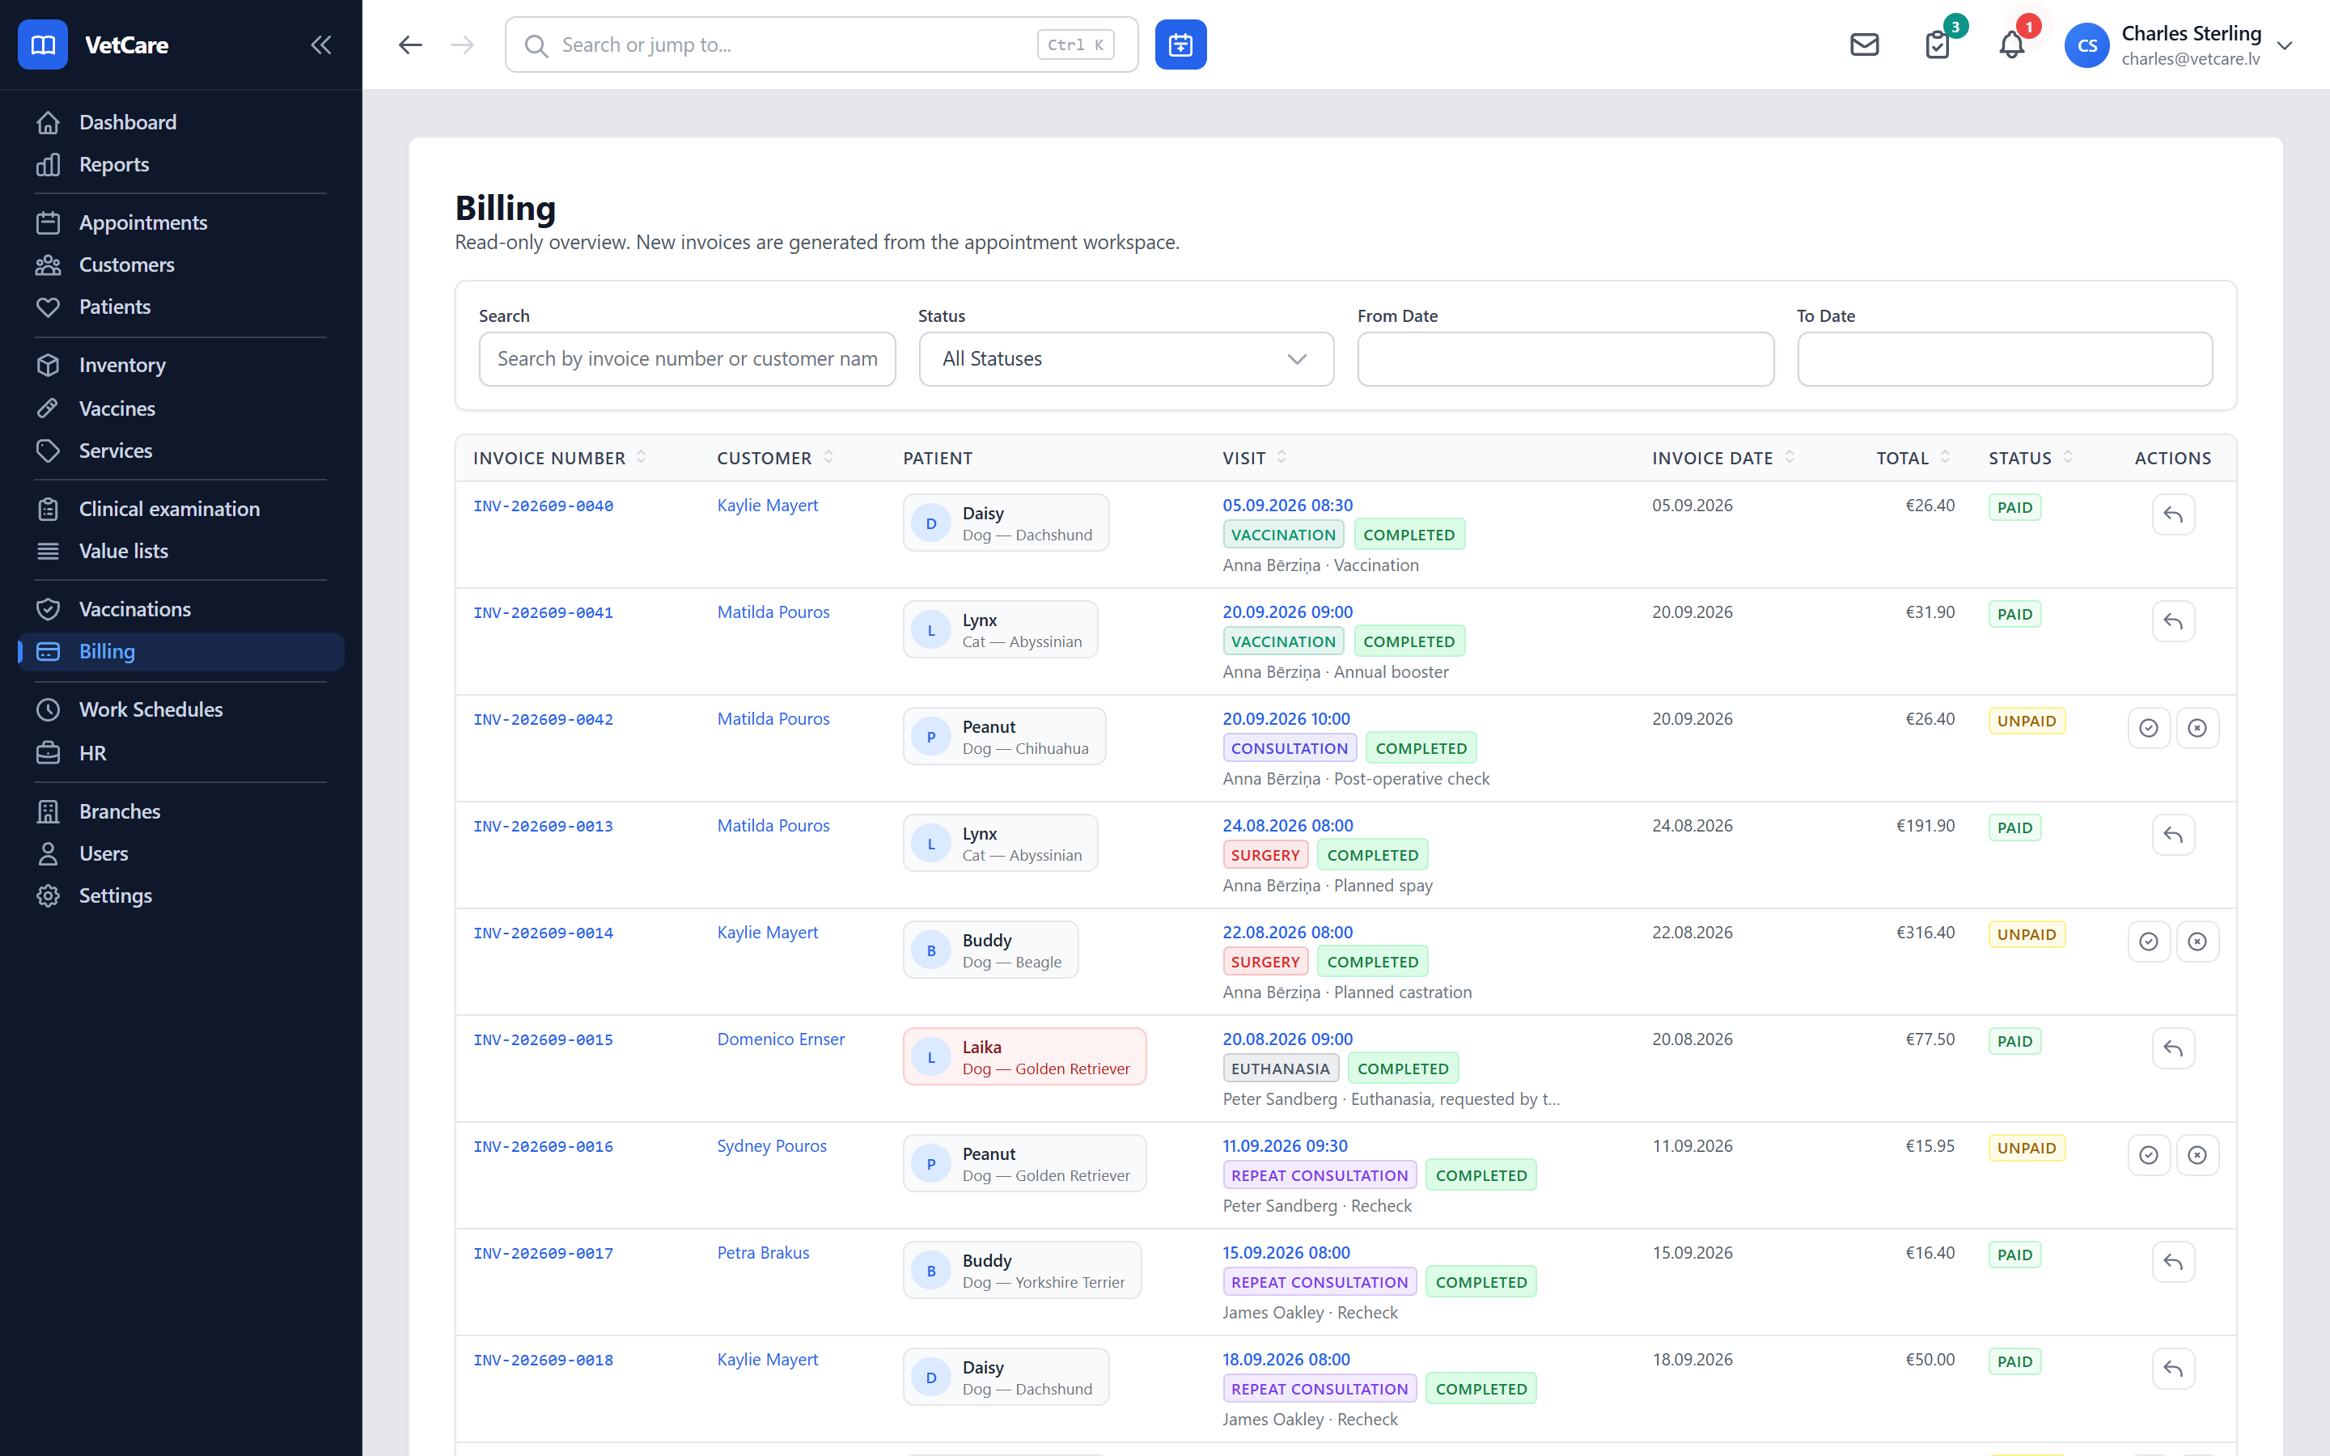Click the invoice number search field
2330x1456 pixels.
(x=687, y=359)
